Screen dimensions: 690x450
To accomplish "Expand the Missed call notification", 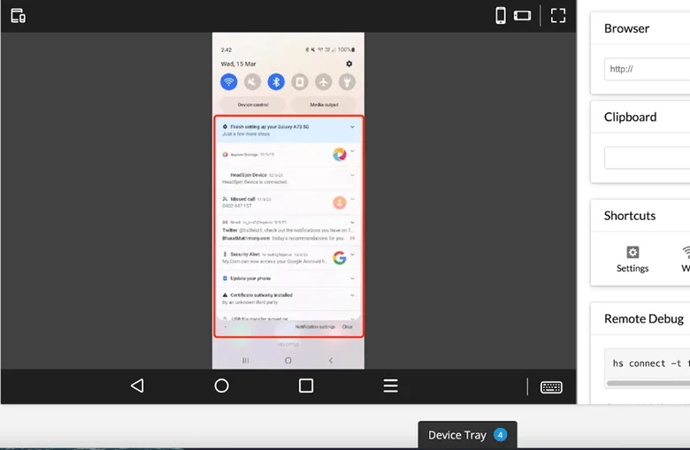I will 352,199.
